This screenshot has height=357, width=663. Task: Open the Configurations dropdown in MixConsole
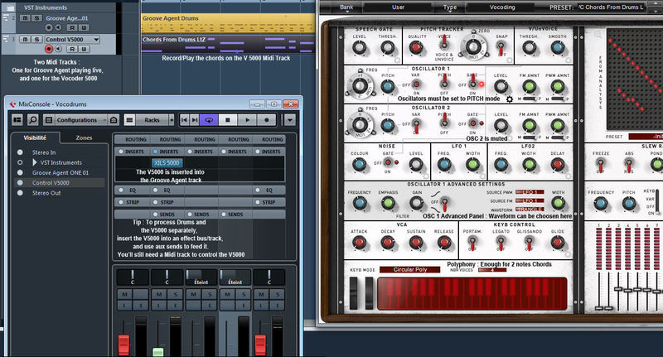point(80,120)
